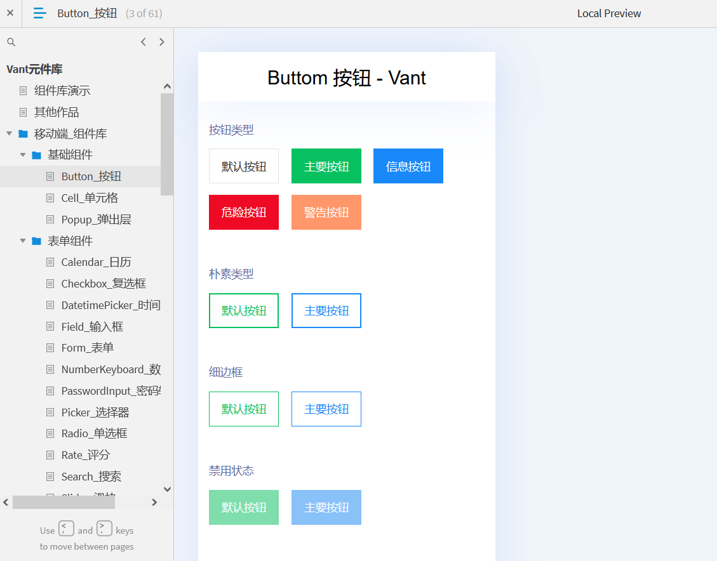Screen dimensions: 717x561
Task: Click the blue 信息按钮 button
Action: 408,166
